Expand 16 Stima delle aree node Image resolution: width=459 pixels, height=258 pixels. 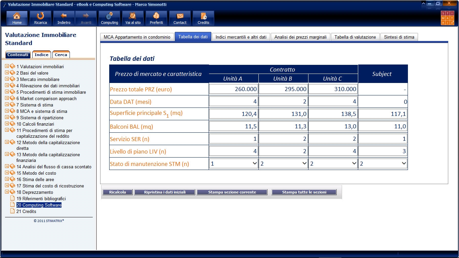(x=7, y=179)
